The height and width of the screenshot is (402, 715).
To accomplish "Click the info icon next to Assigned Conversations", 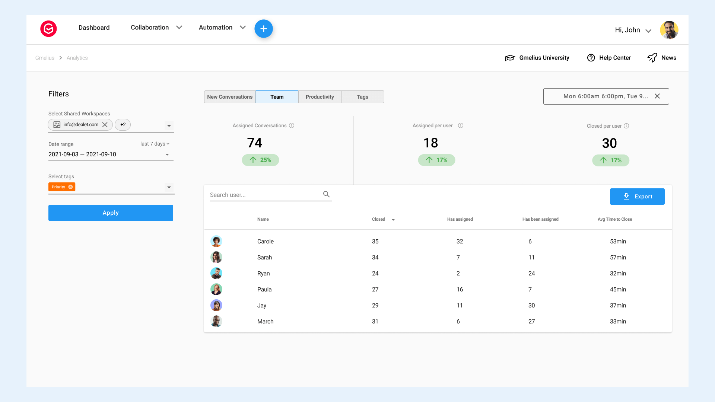I will 292,125.
